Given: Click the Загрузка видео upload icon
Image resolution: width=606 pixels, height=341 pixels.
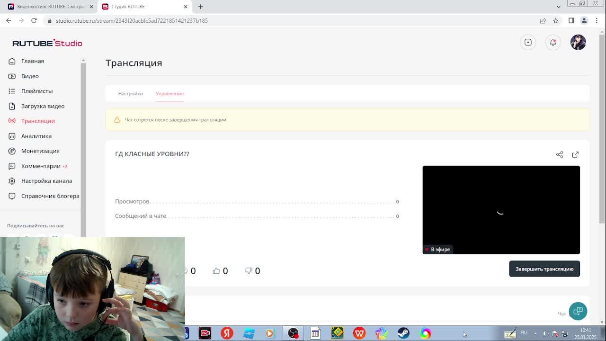Looking at the screenshot, I should (x=12, y=106).
